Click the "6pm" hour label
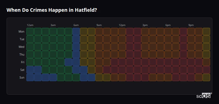 click(168, 25)
